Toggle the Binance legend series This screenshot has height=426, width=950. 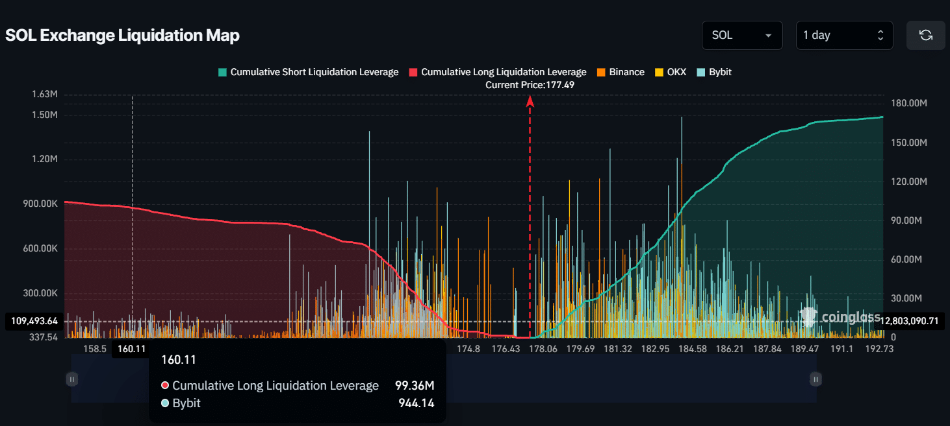coord(621,72)
